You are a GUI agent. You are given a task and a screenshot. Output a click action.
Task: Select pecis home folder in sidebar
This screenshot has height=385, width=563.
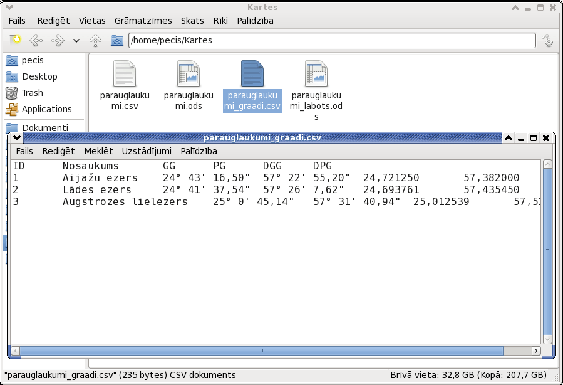point(25,60)
